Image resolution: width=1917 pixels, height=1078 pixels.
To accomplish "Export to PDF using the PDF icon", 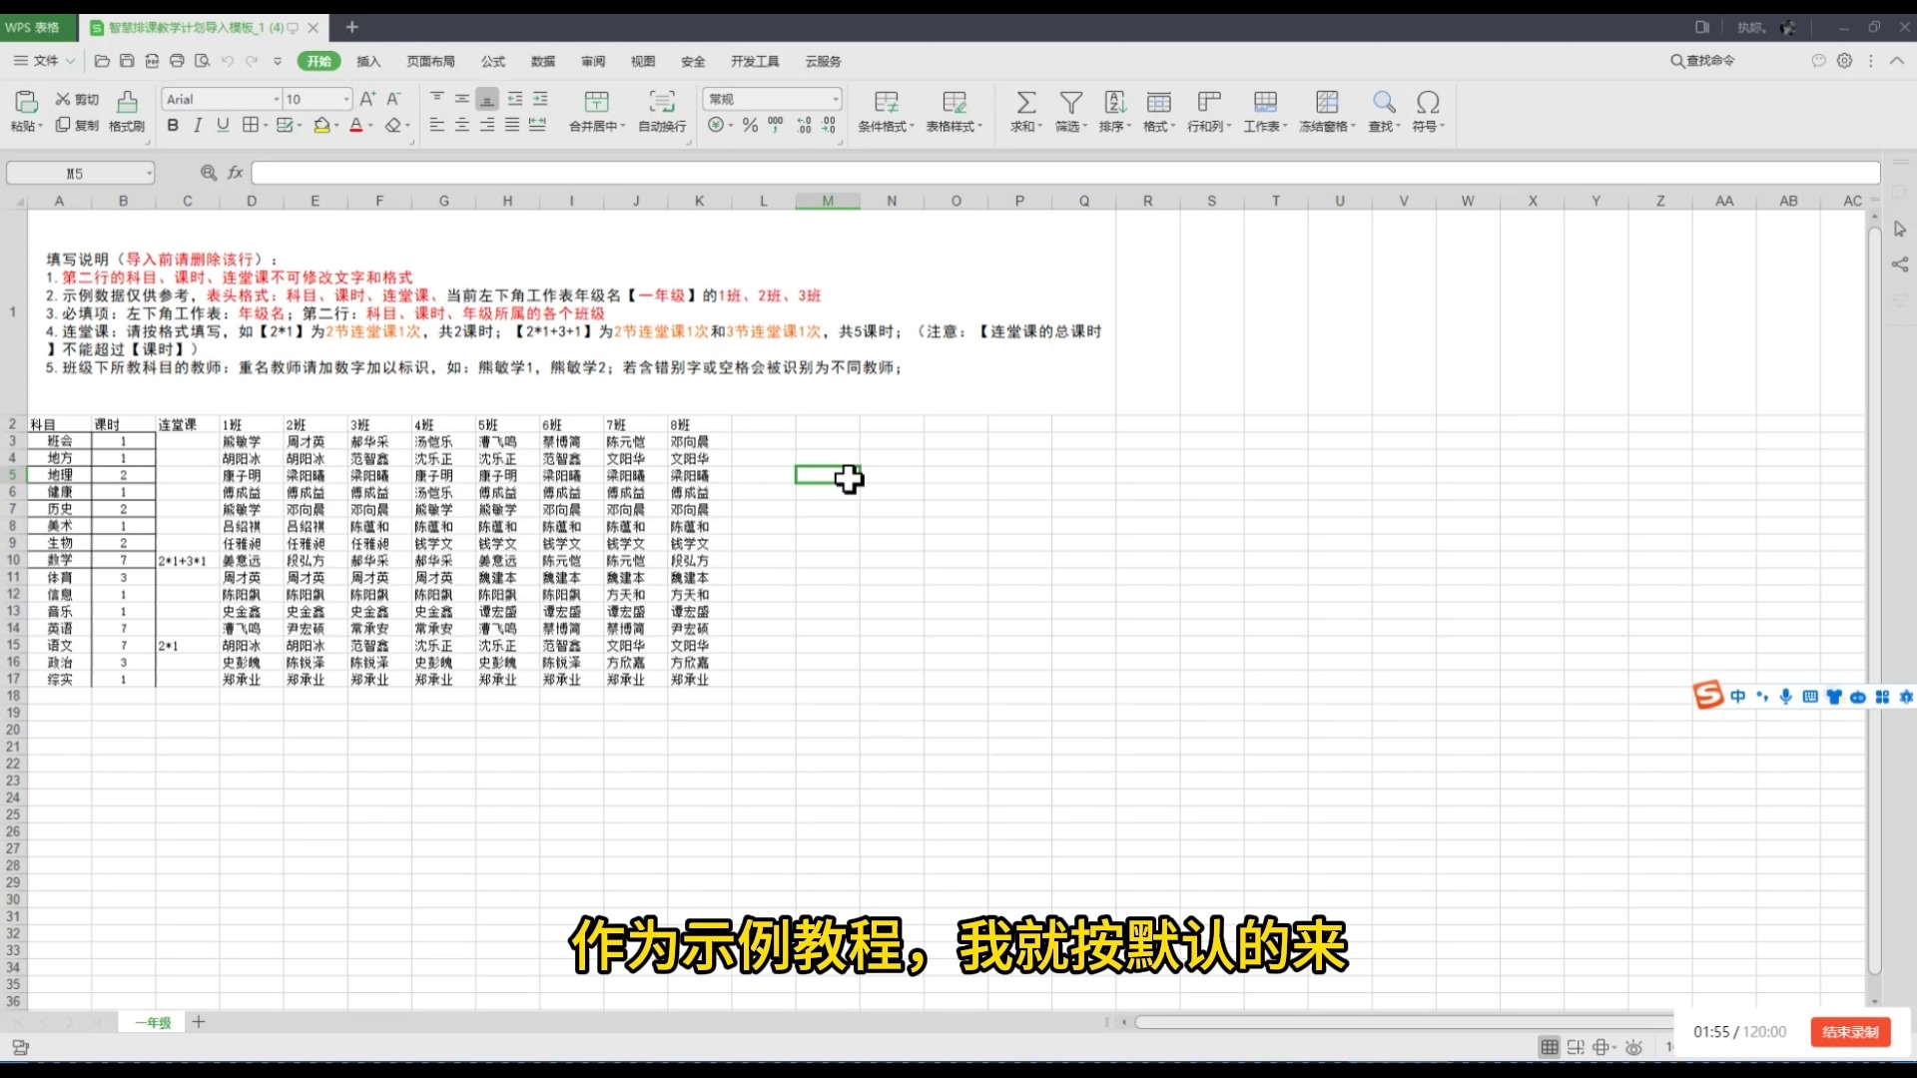I will pyautogui.click(x=152, y=61).
